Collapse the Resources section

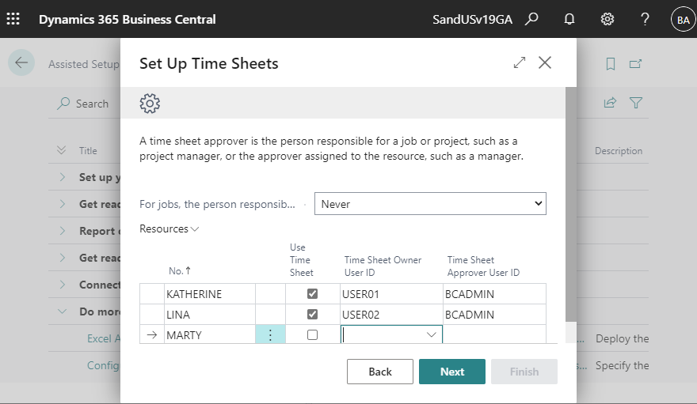coord(169,228)
